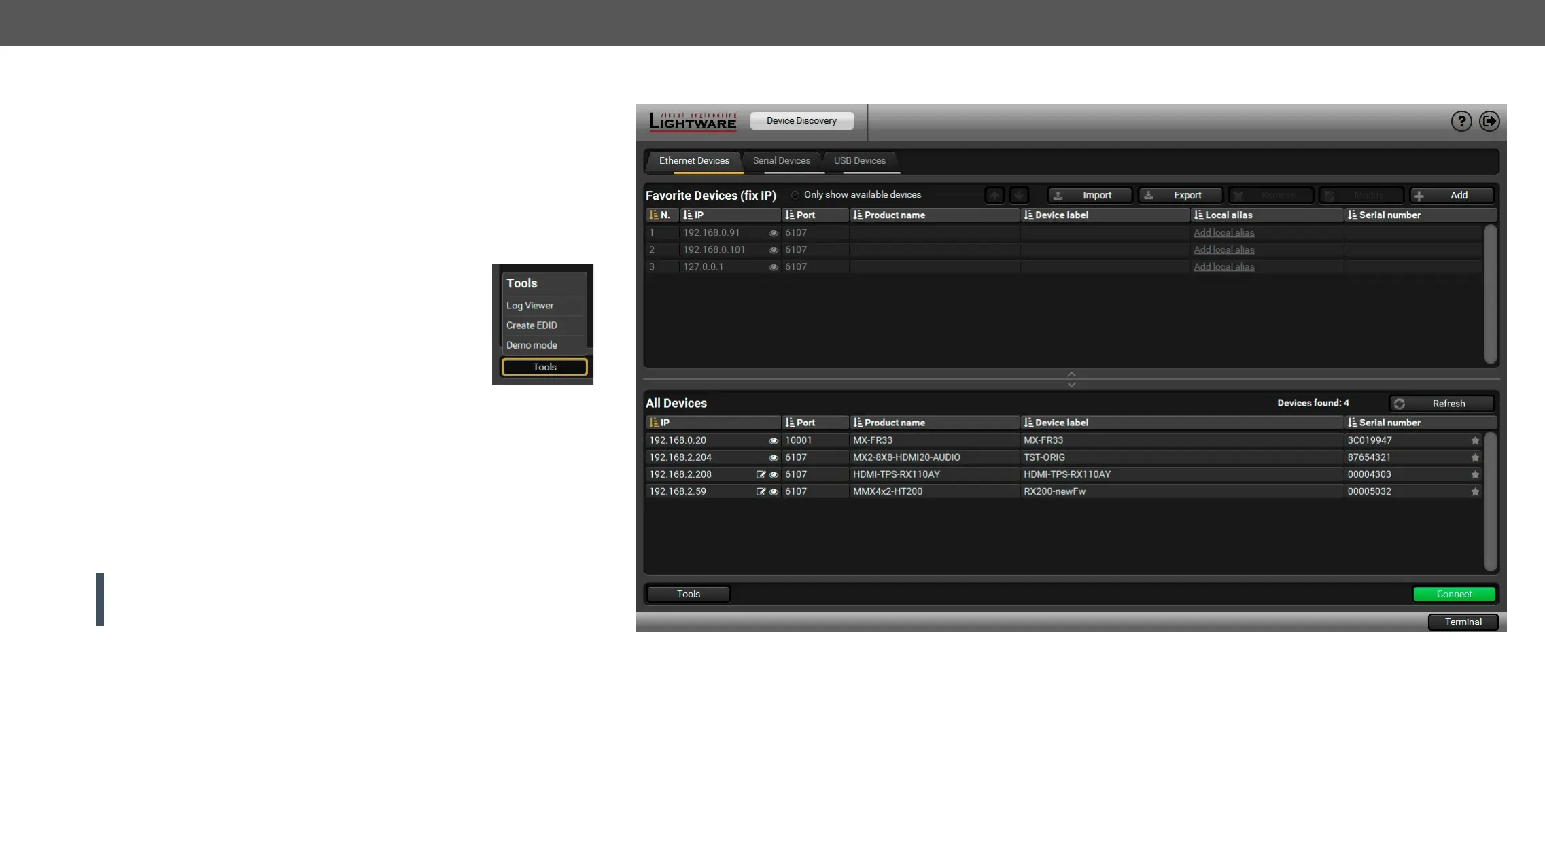Click the All Devices list scrollbar
This screenshot has width=1545, height=867.
1490,501
